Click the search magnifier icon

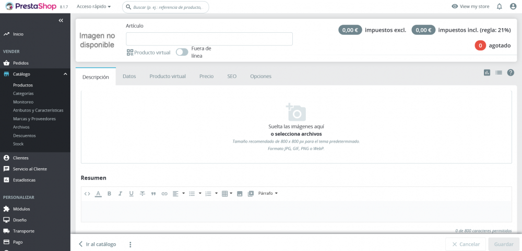128,7
